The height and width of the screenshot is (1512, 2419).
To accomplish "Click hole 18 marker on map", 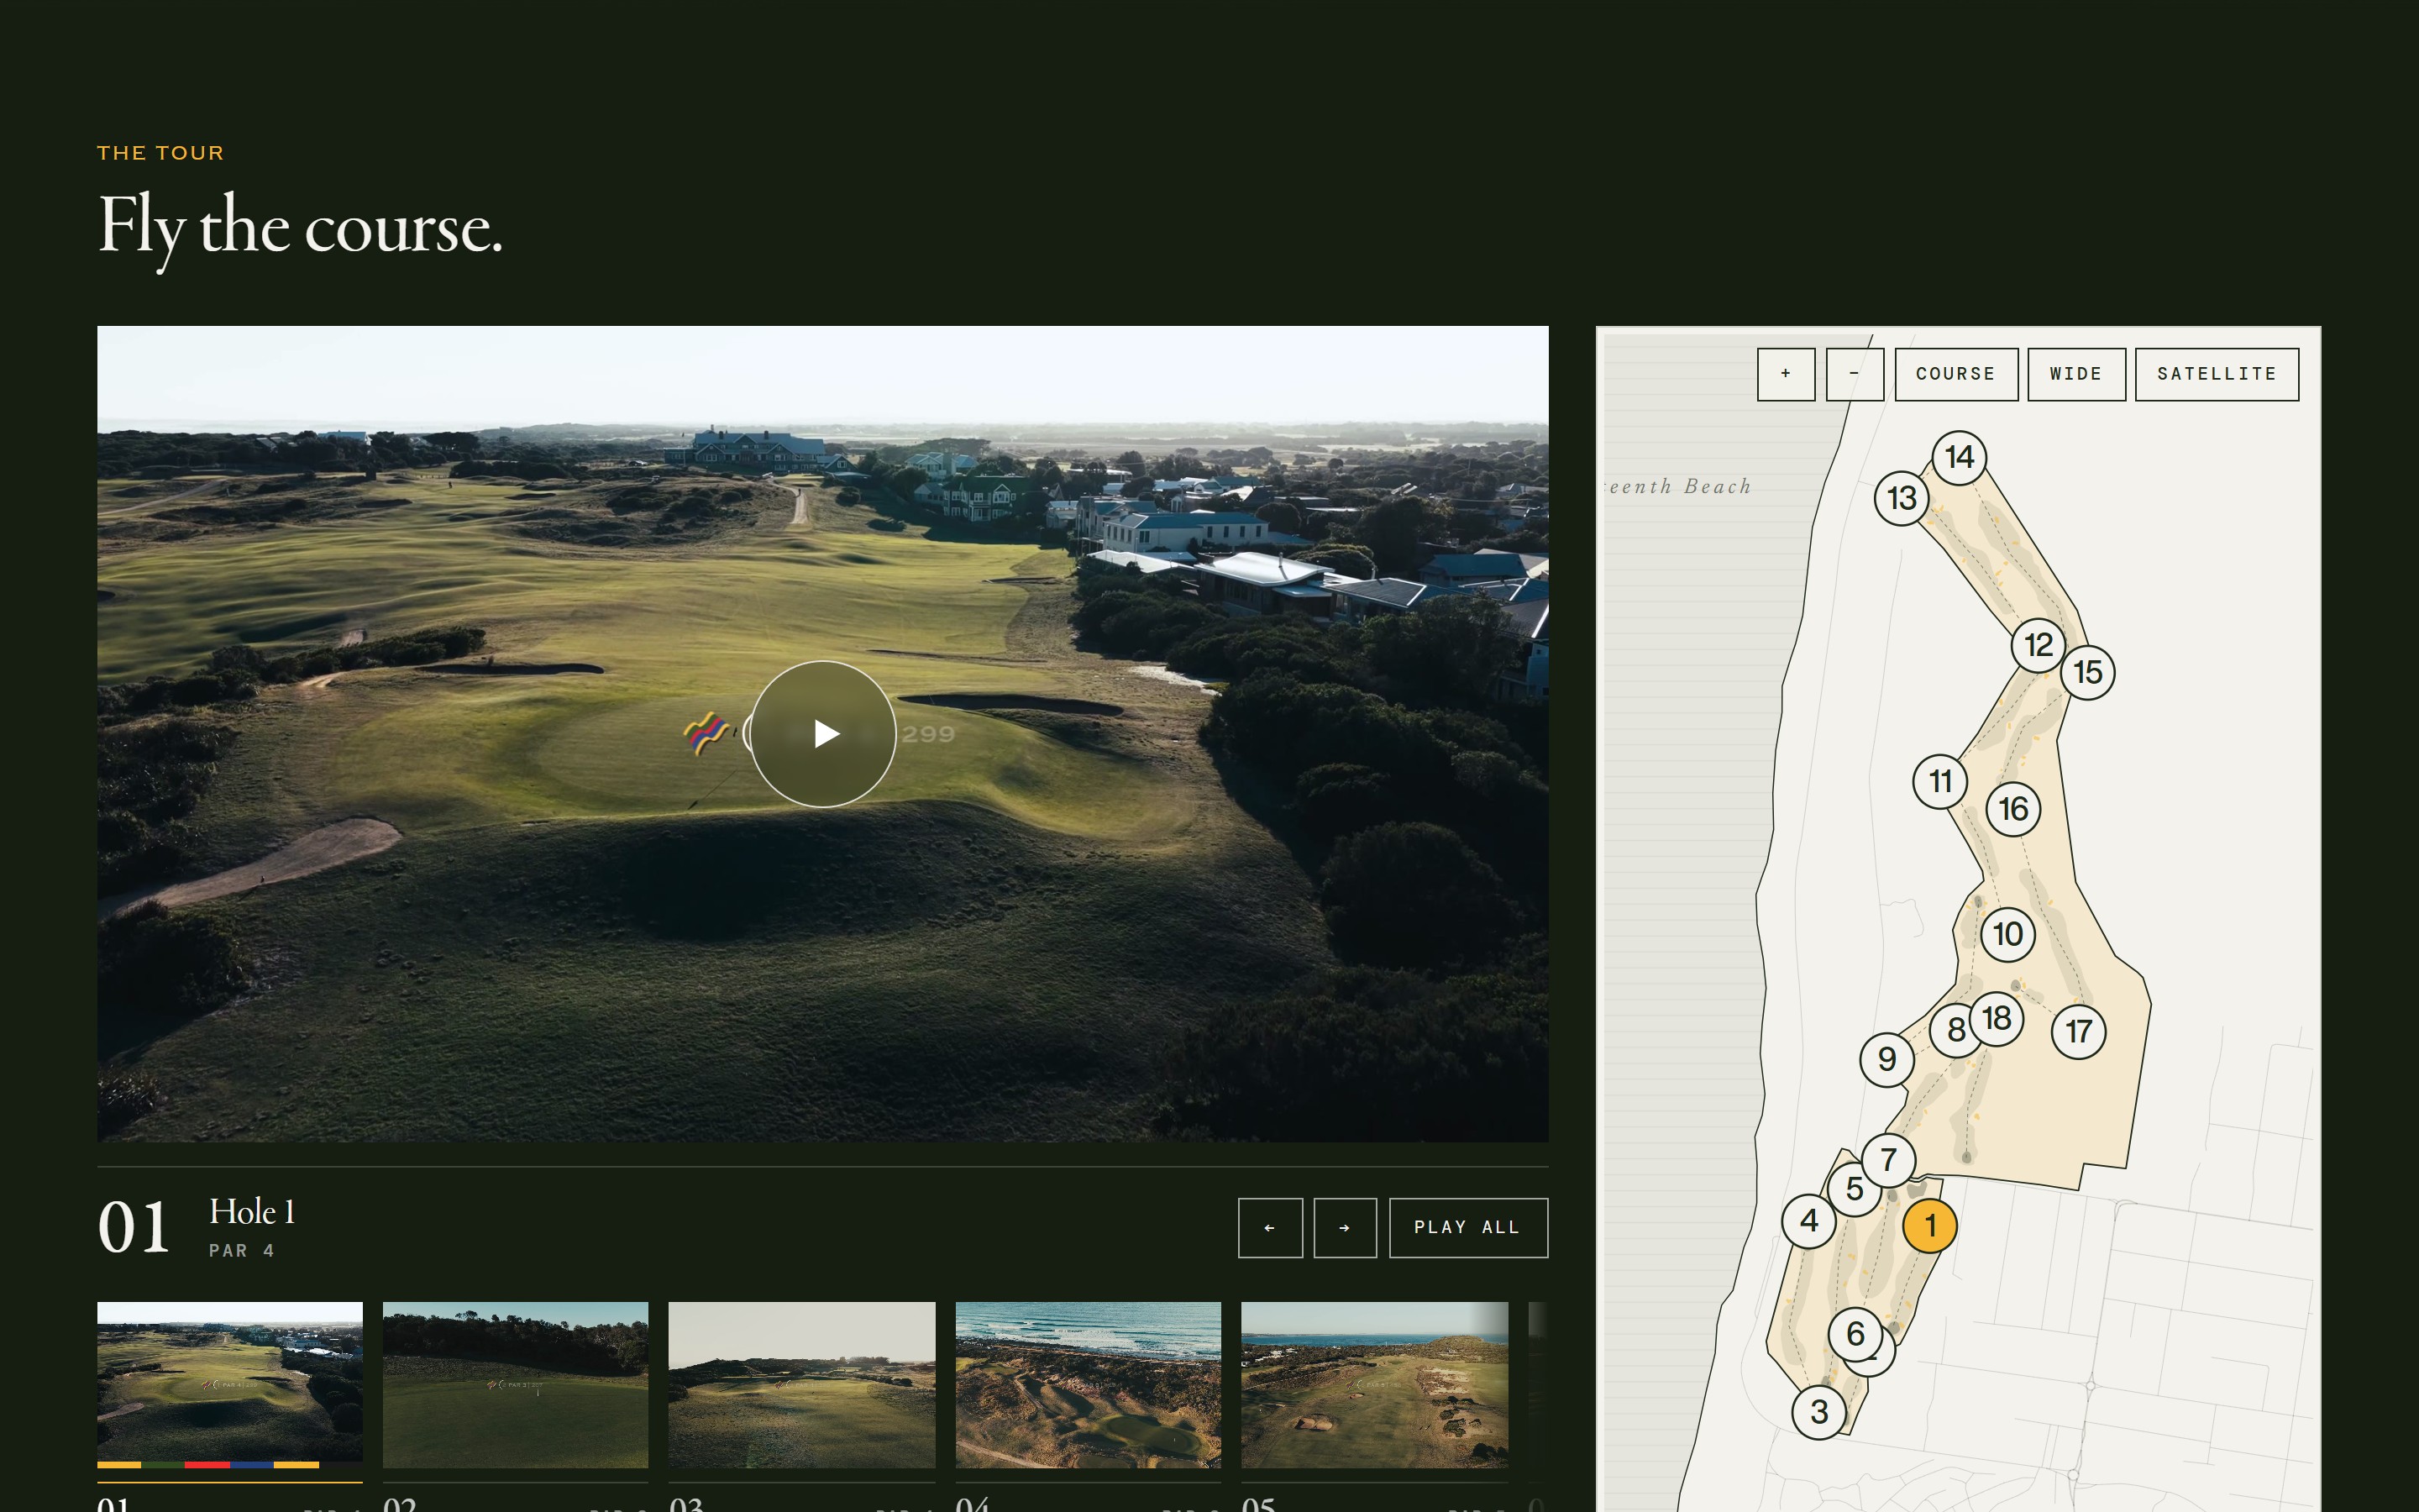I will pos(1997,1019).
